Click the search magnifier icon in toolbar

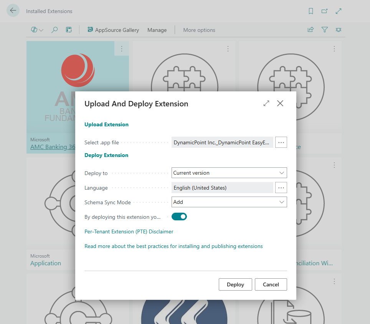(x=55, y=30)
